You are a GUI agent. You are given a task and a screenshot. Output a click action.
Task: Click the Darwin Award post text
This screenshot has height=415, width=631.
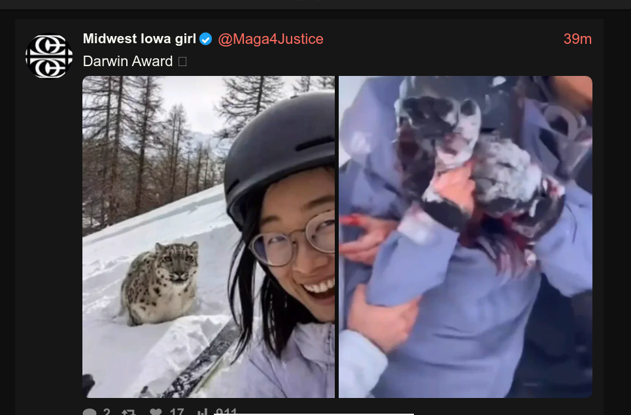(x=128, y=62)
